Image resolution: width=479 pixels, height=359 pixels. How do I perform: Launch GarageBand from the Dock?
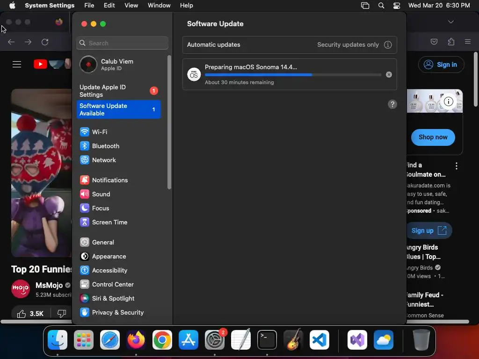click(293, 340)
